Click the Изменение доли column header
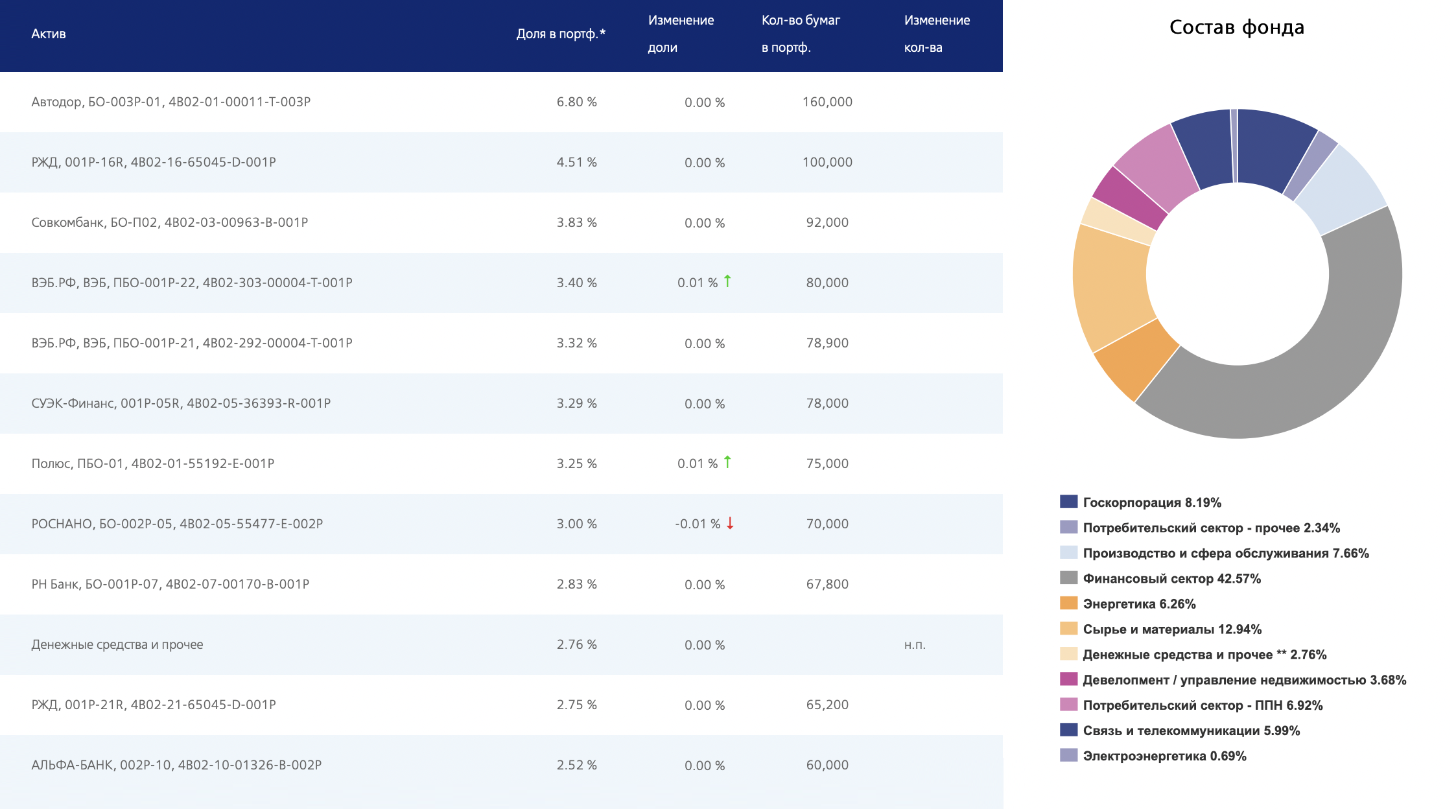The image size is (1456, 809). point(681,34)
